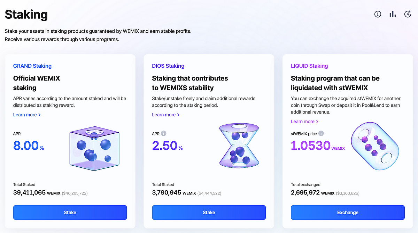Screen dimensions: 418x233
Task: Click the auto-refresh countdown icon
Action: tap(408, 14)
